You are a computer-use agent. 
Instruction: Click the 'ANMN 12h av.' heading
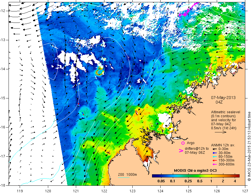tap(223, 145)
